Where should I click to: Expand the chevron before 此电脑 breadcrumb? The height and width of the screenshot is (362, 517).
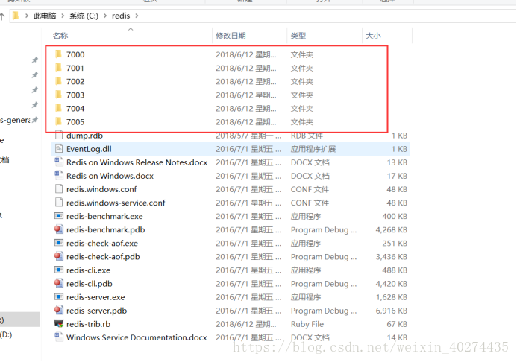click(26, 16)
